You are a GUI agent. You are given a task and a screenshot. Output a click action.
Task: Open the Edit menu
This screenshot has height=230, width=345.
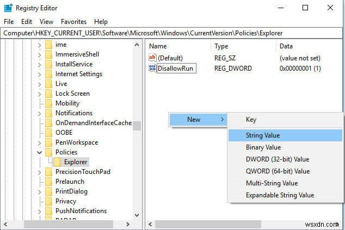click(x=27, y=22)
